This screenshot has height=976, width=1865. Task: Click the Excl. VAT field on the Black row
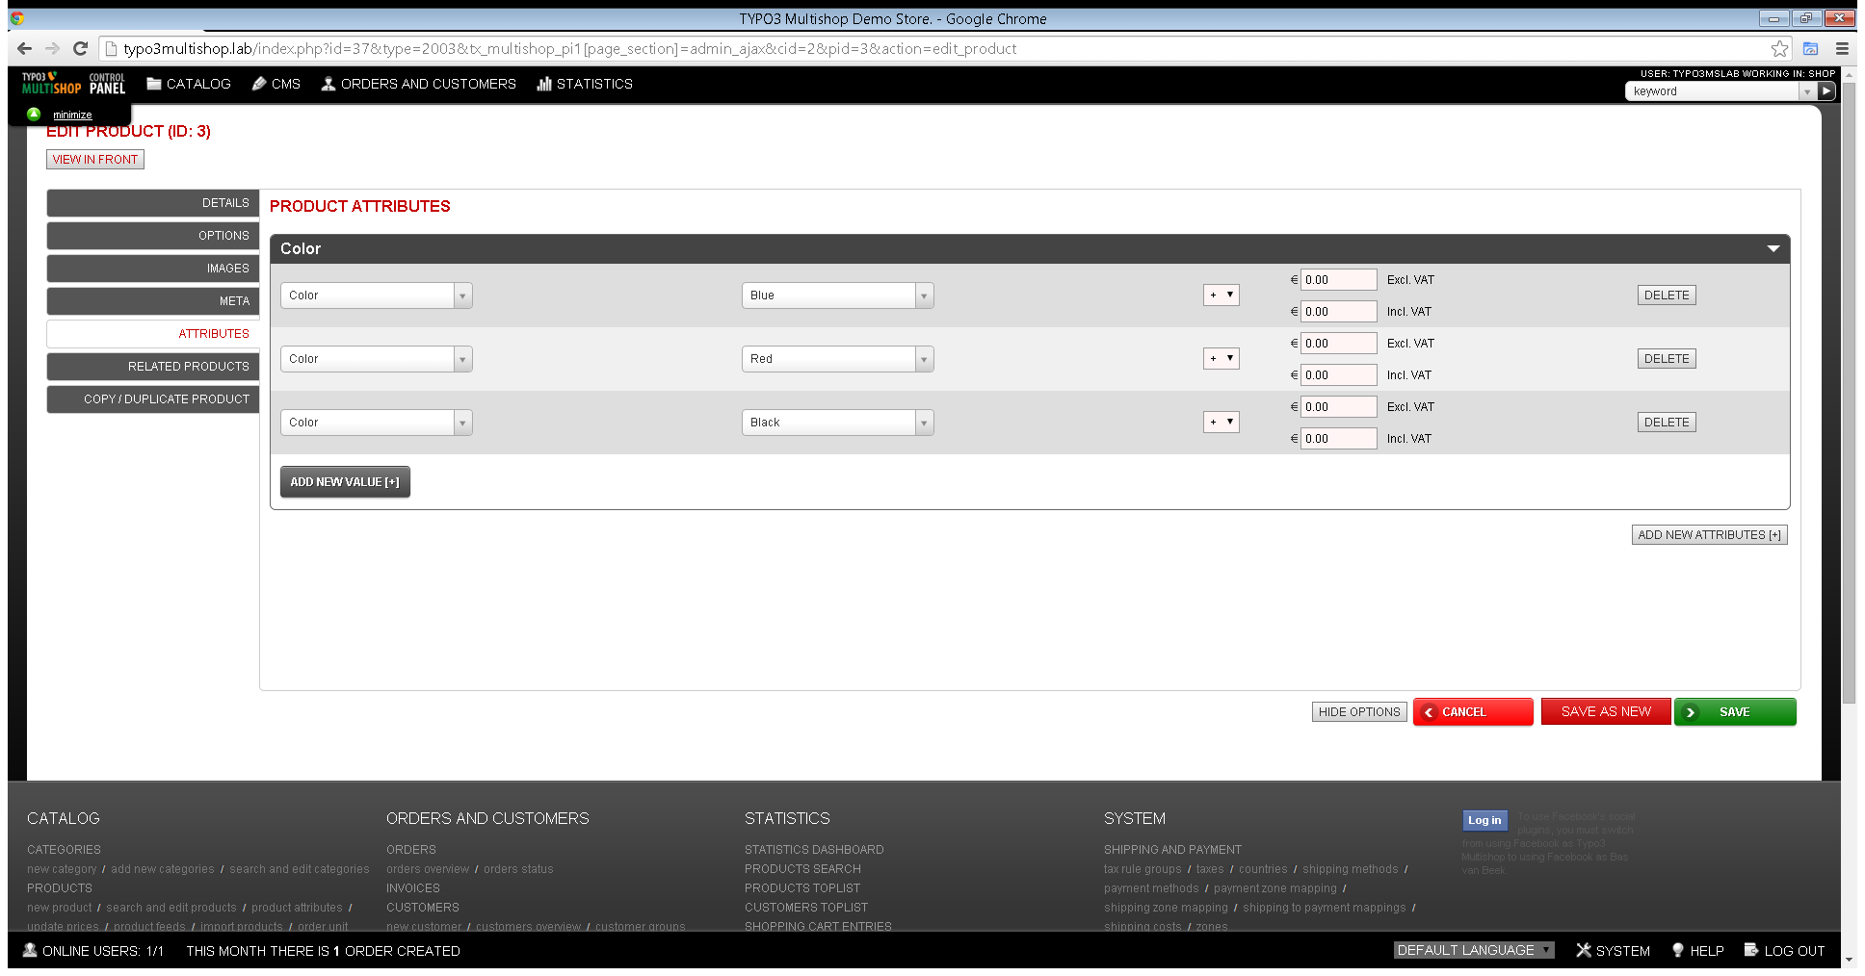click(1338, 406)
